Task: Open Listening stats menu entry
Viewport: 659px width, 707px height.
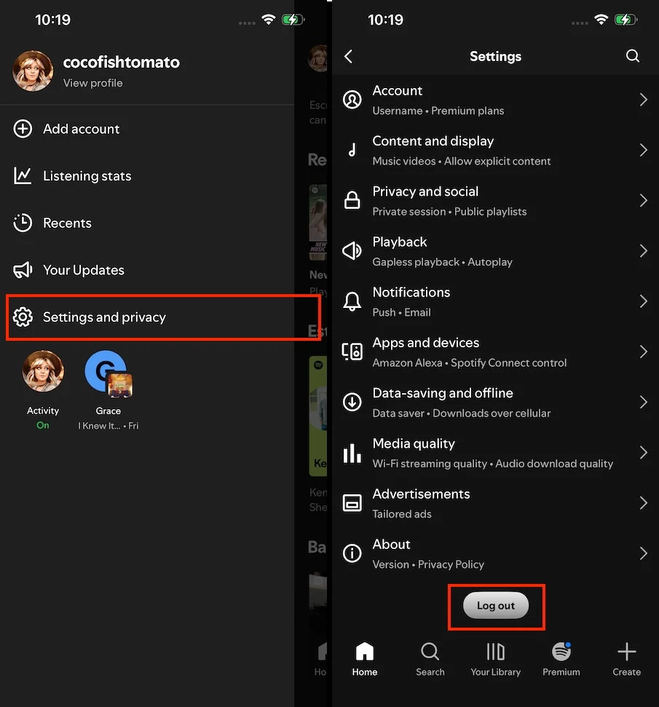Action: pos(147,176)
